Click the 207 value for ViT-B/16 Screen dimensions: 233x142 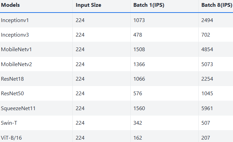pyautogui.click(x=206, y=138)
